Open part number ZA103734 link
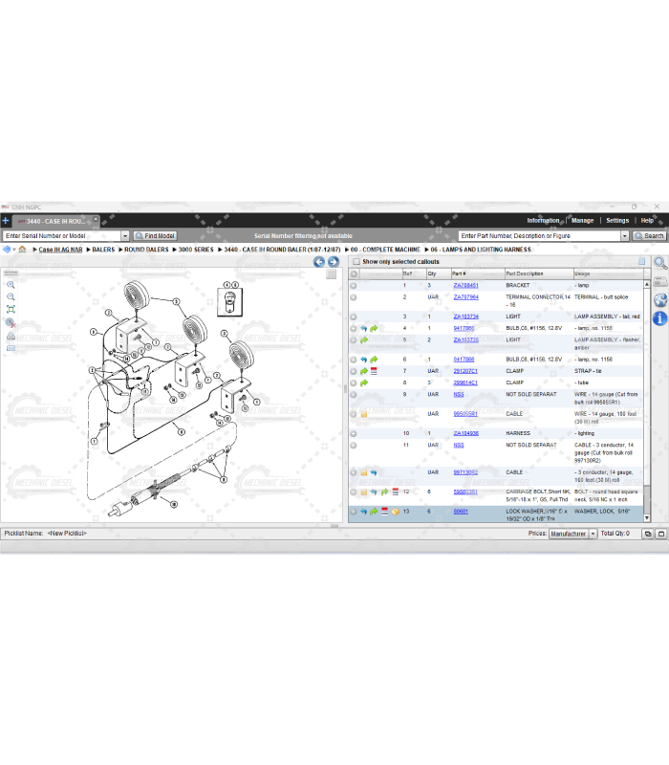669x765 pixels. coord(465,317)
